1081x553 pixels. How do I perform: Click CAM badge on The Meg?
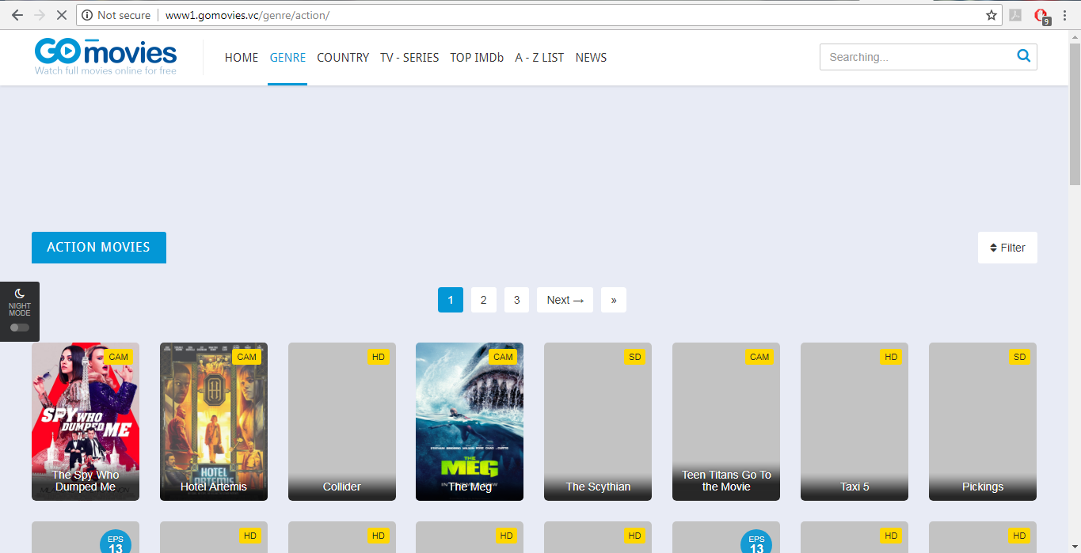(x=504, y=357)
